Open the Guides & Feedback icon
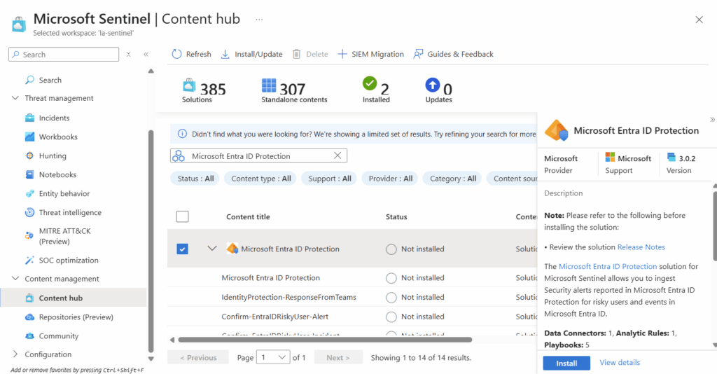Screen dimensions: 717x374 [418, 54]
